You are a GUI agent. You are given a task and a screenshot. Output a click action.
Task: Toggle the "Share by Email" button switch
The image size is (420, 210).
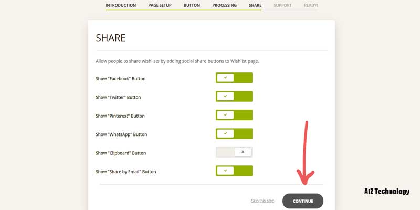[x=234, y=171]
